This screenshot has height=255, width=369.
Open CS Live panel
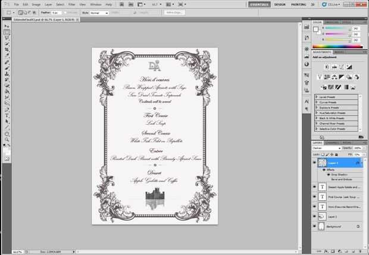point(331,5)
